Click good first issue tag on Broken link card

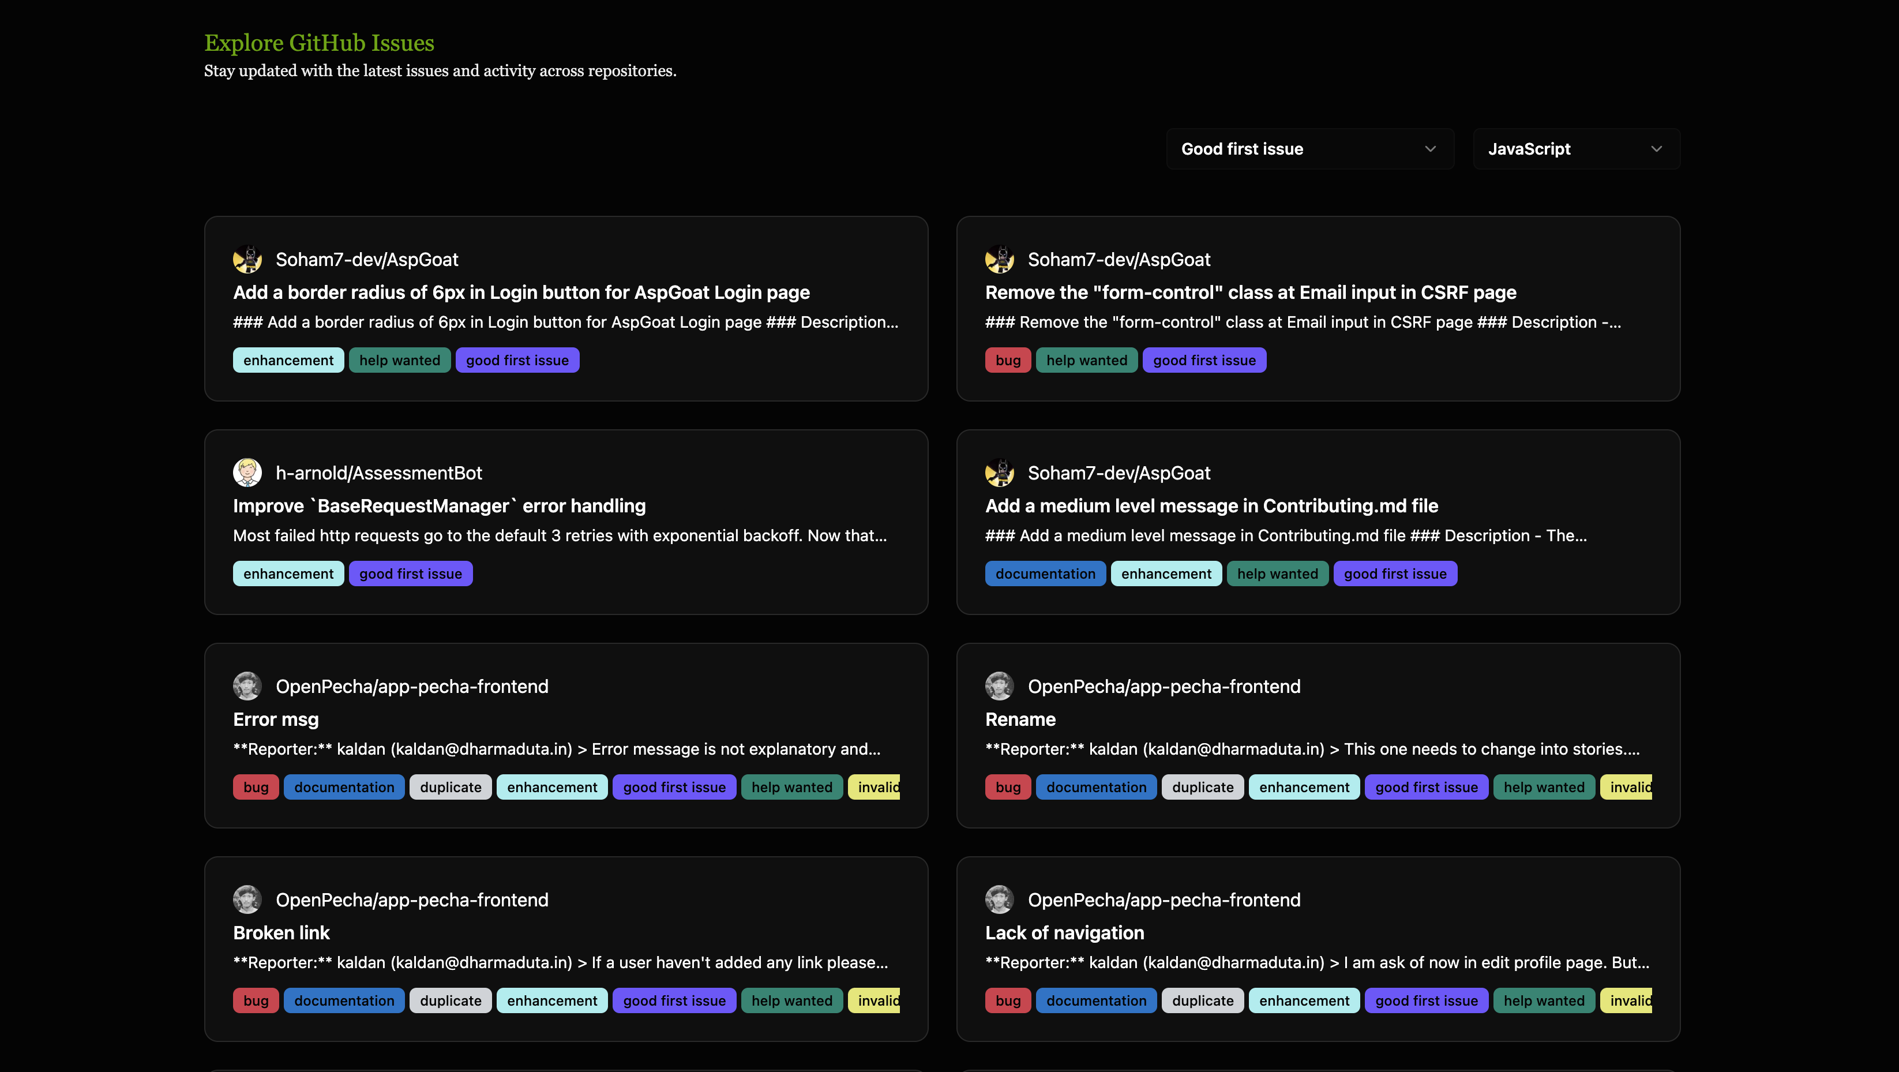[x=674, y=1000]
